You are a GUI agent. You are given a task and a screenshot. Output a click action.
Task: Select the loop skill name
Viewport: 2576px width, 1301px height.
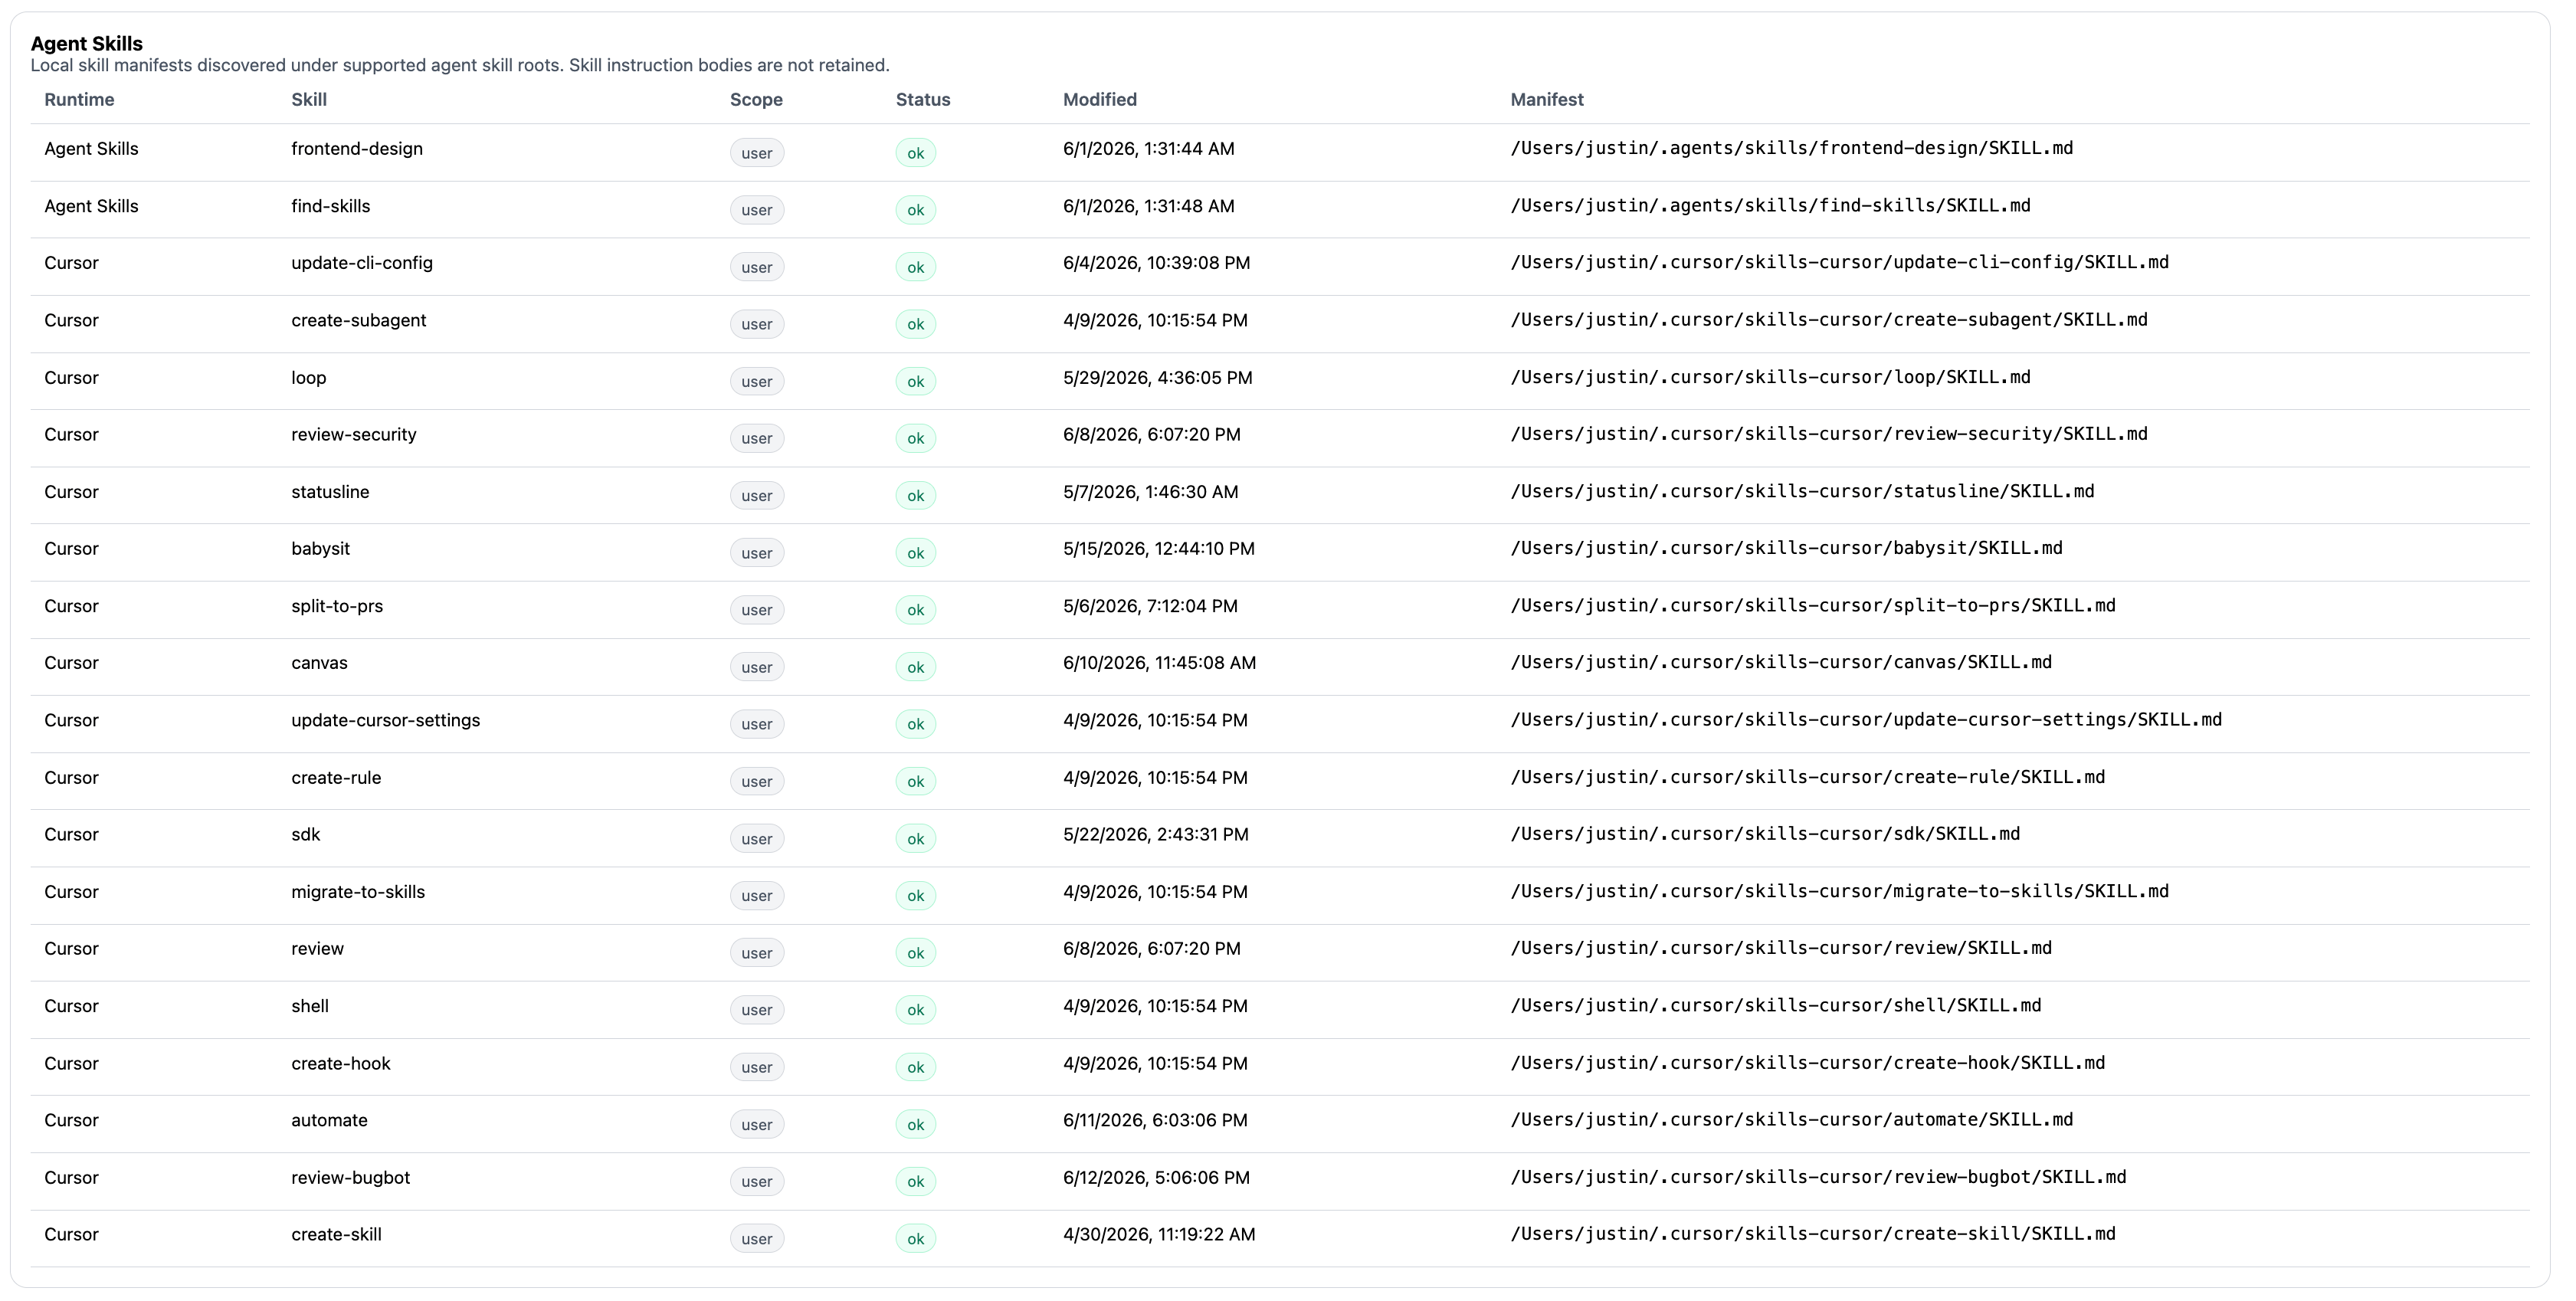point(309,378)
